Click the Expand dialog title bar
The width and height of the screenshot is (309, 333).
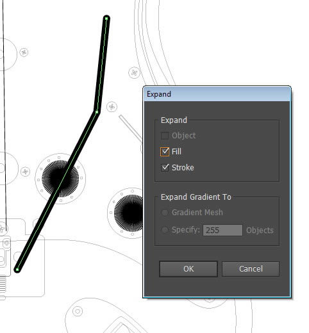point(217,94)
